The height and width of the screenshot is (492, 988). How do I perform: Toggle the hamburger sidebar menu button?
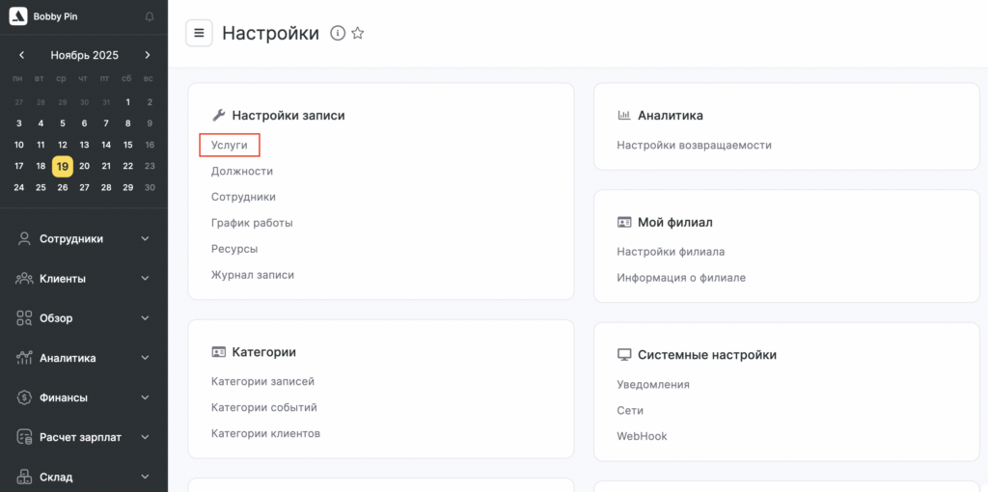[199, 33]
